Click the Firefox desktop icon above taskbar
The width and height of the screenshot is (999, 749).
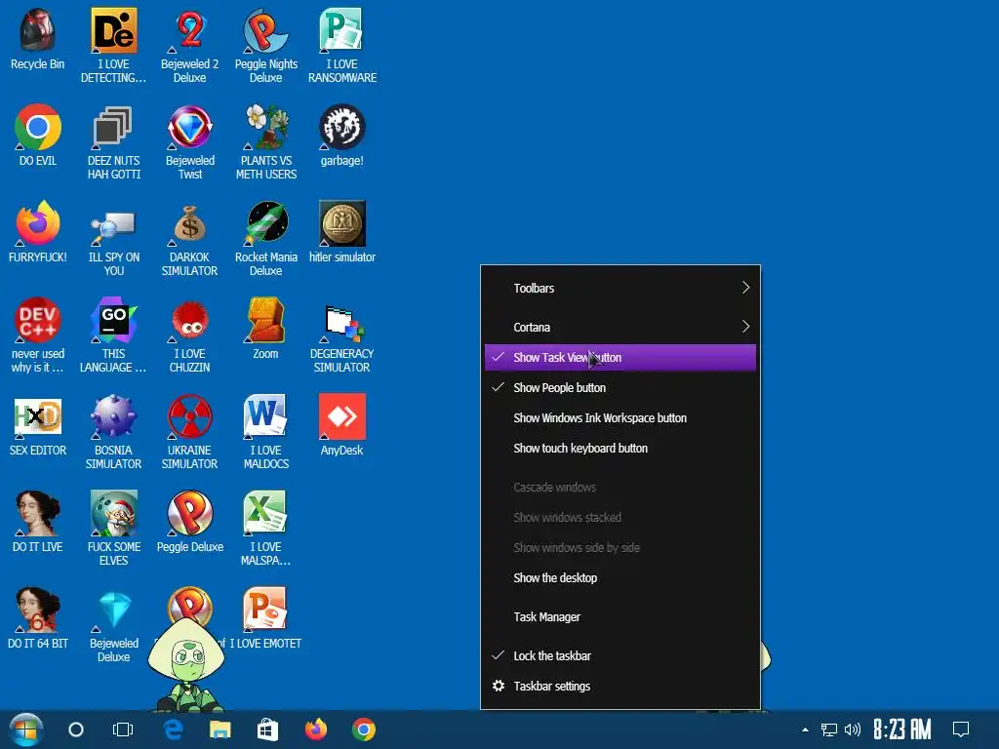tap(38, 224)
